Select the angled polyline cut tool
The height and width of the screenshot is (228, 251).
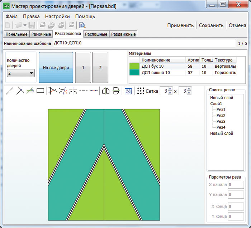coord(20,91)
